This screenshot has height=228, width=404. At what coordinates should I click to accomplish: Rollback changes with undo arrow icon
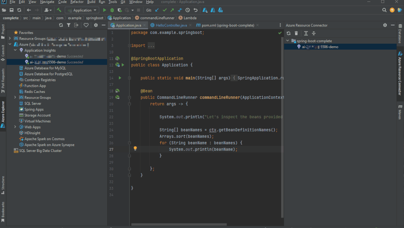pos(195,10)
